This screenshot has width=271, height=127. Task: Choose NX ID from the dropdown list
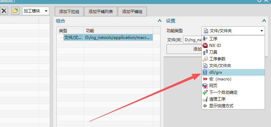click(233, 45)
